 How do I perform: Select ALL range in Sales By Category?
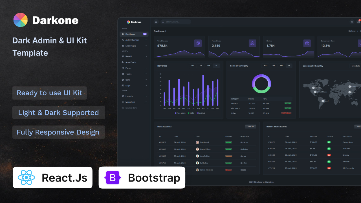tap(265, 66)
